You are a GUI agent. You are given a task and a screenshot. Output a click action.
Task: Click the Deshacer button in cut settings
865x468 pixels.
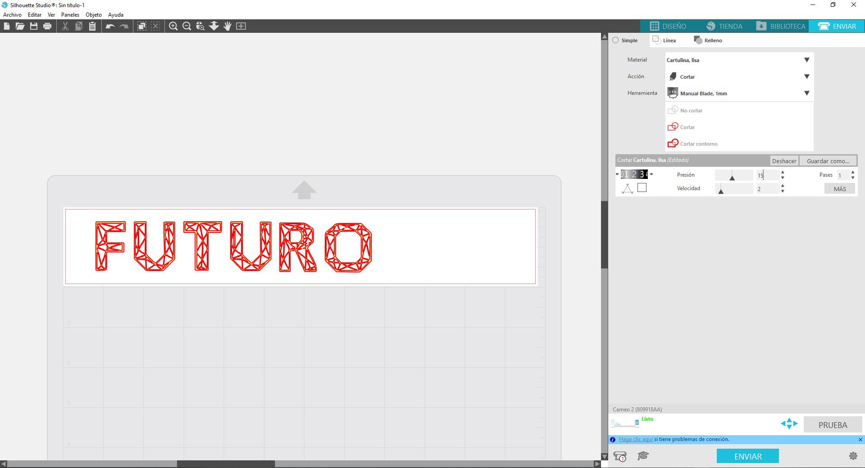coord(784,161)
